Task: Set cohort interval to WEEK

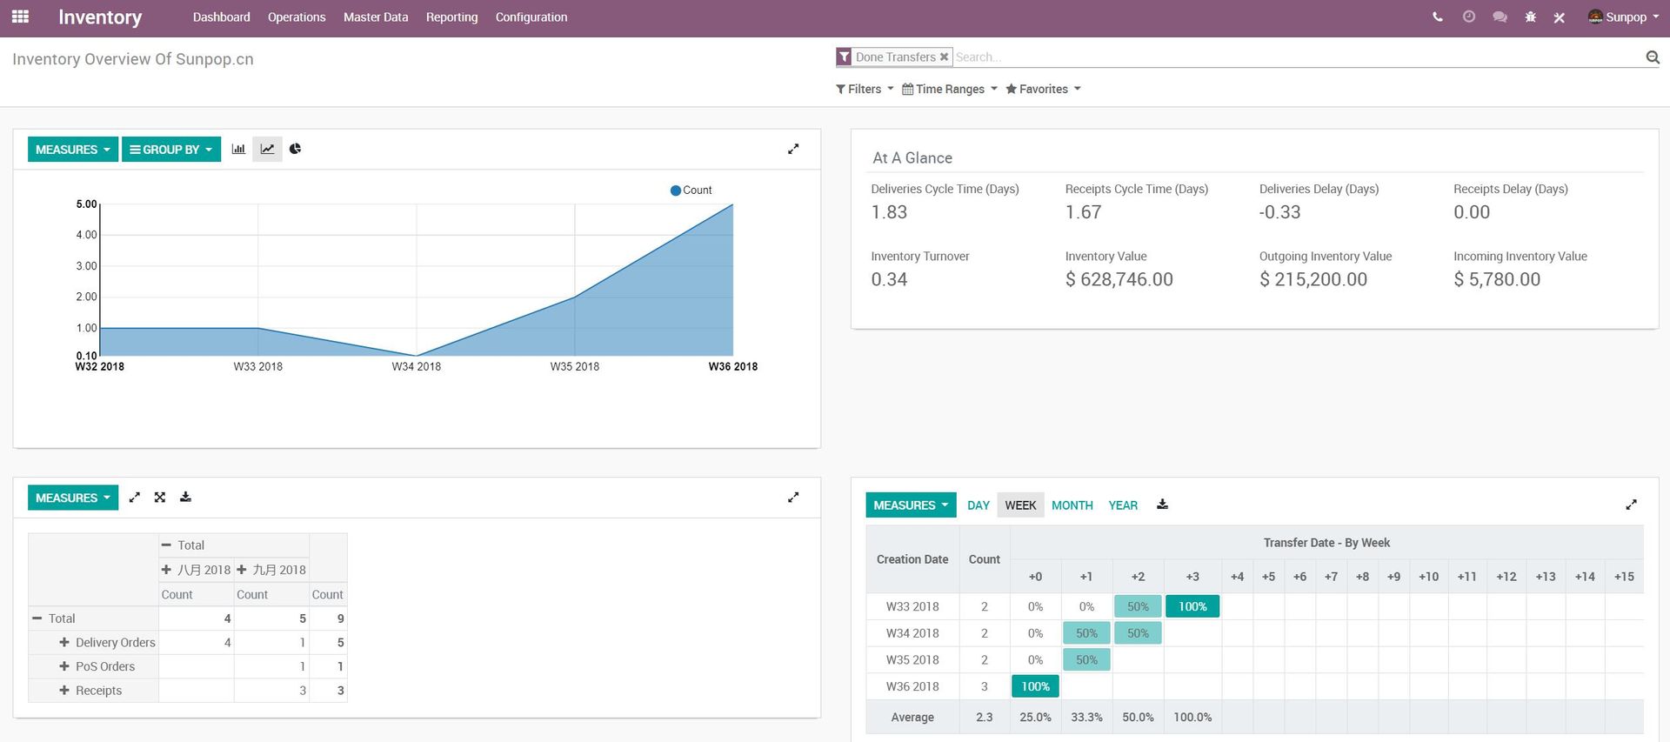Action: coord(1020,505)
